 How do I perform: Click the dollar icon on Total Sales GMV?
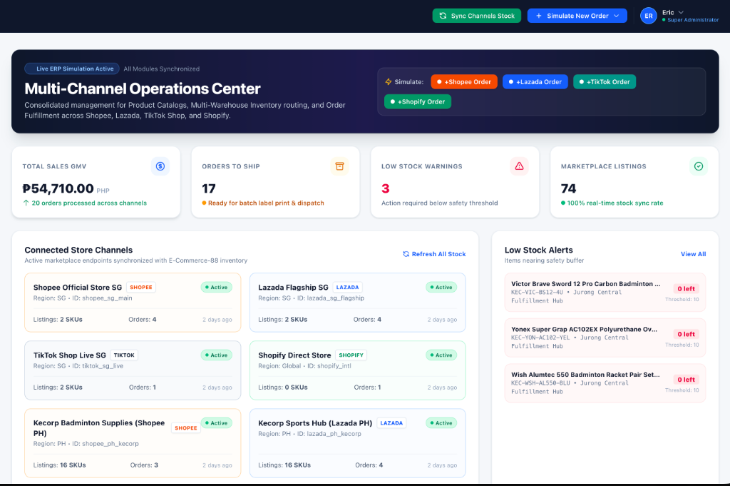click(160, 166)
